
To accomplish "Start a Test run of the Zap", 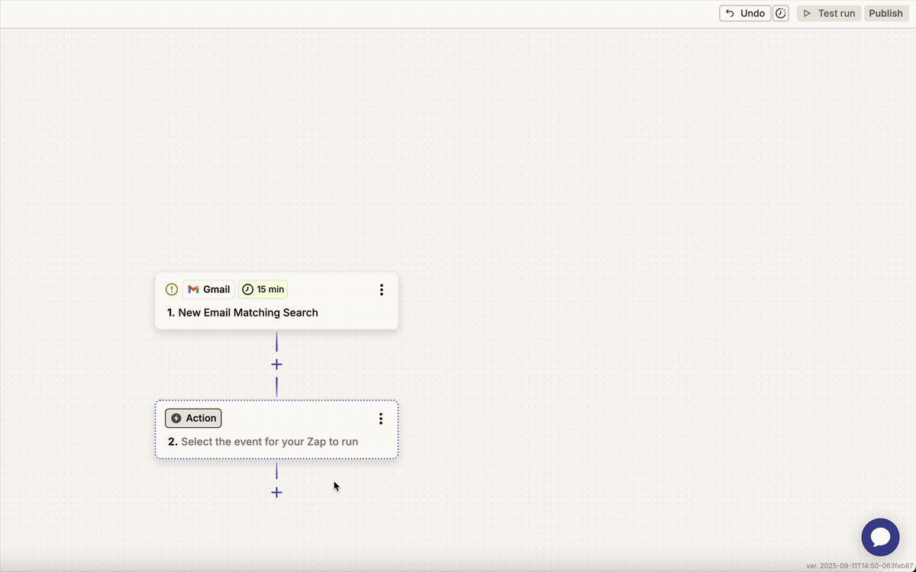I will click(828, 13).
